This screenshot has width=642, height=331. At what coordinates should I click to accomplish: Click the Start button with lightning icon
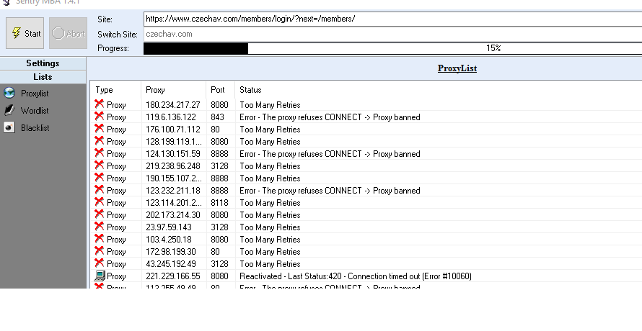[x=25, y=33]
